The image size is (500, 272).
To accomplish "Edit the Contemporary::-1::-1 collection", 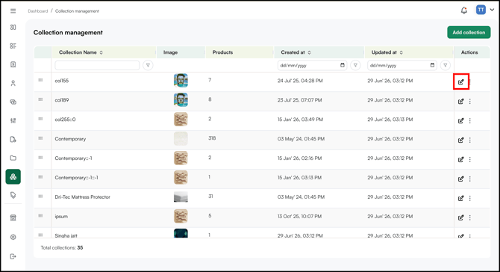I will click(x=460, y=179).
